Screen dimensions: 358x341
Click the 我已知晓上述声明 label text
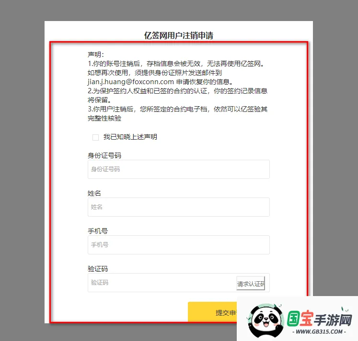pyautogui.click(x=130, y=137)
